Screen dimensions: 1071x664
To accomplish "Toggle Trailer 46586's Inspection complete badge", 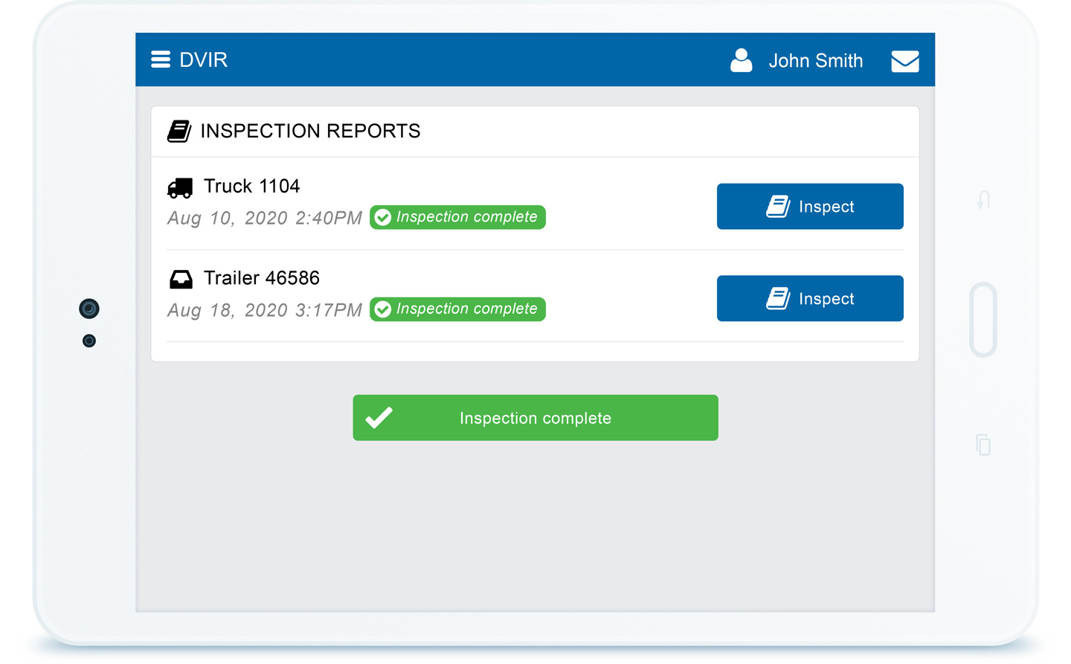I will pos(457,309).
